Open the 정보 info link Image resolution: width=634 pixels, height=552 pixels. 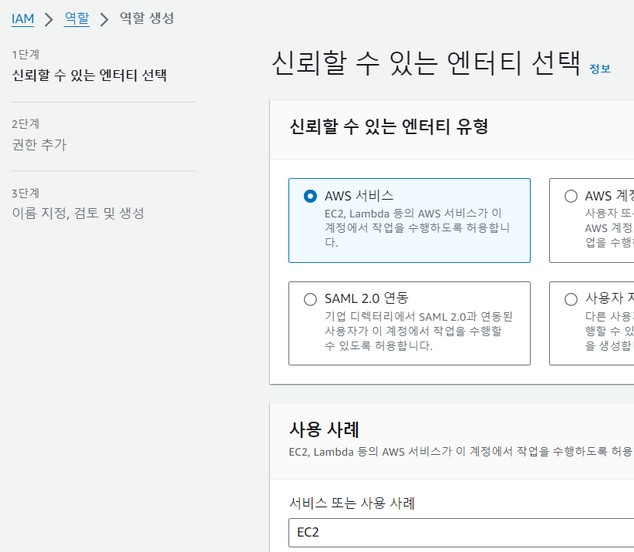click(599, 69)
